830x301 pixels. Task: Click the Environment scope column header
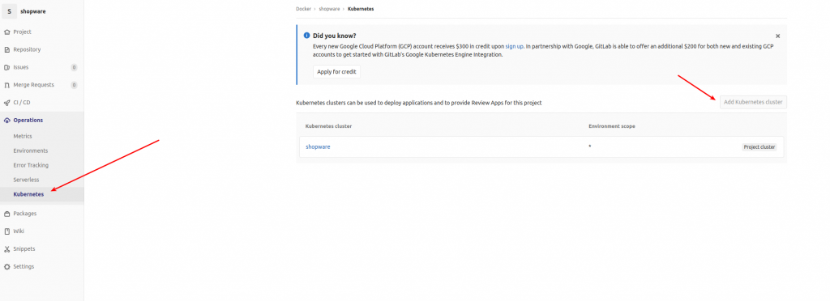point(611,126)
